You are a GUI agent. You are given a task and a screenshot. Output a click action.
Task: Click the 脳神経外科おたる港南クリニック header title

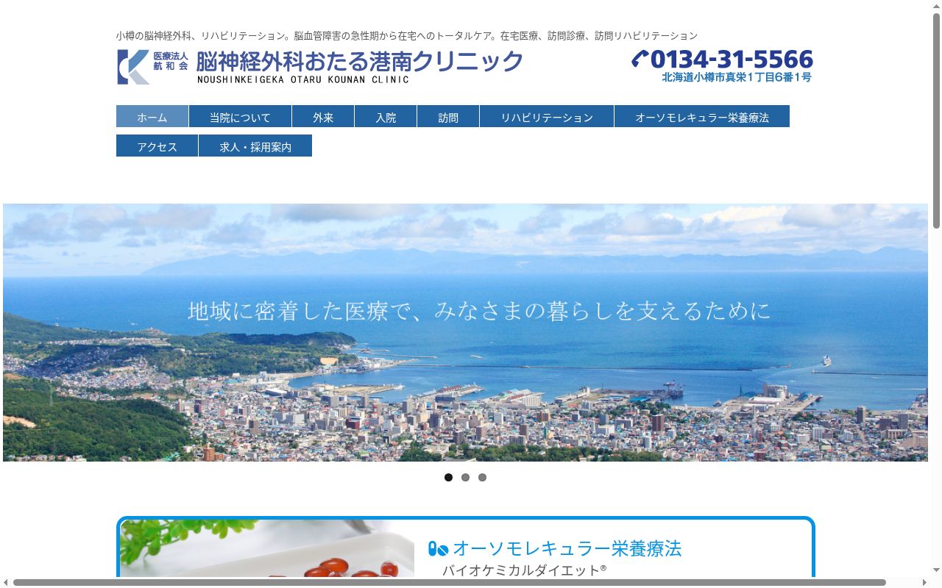[359, 61]
